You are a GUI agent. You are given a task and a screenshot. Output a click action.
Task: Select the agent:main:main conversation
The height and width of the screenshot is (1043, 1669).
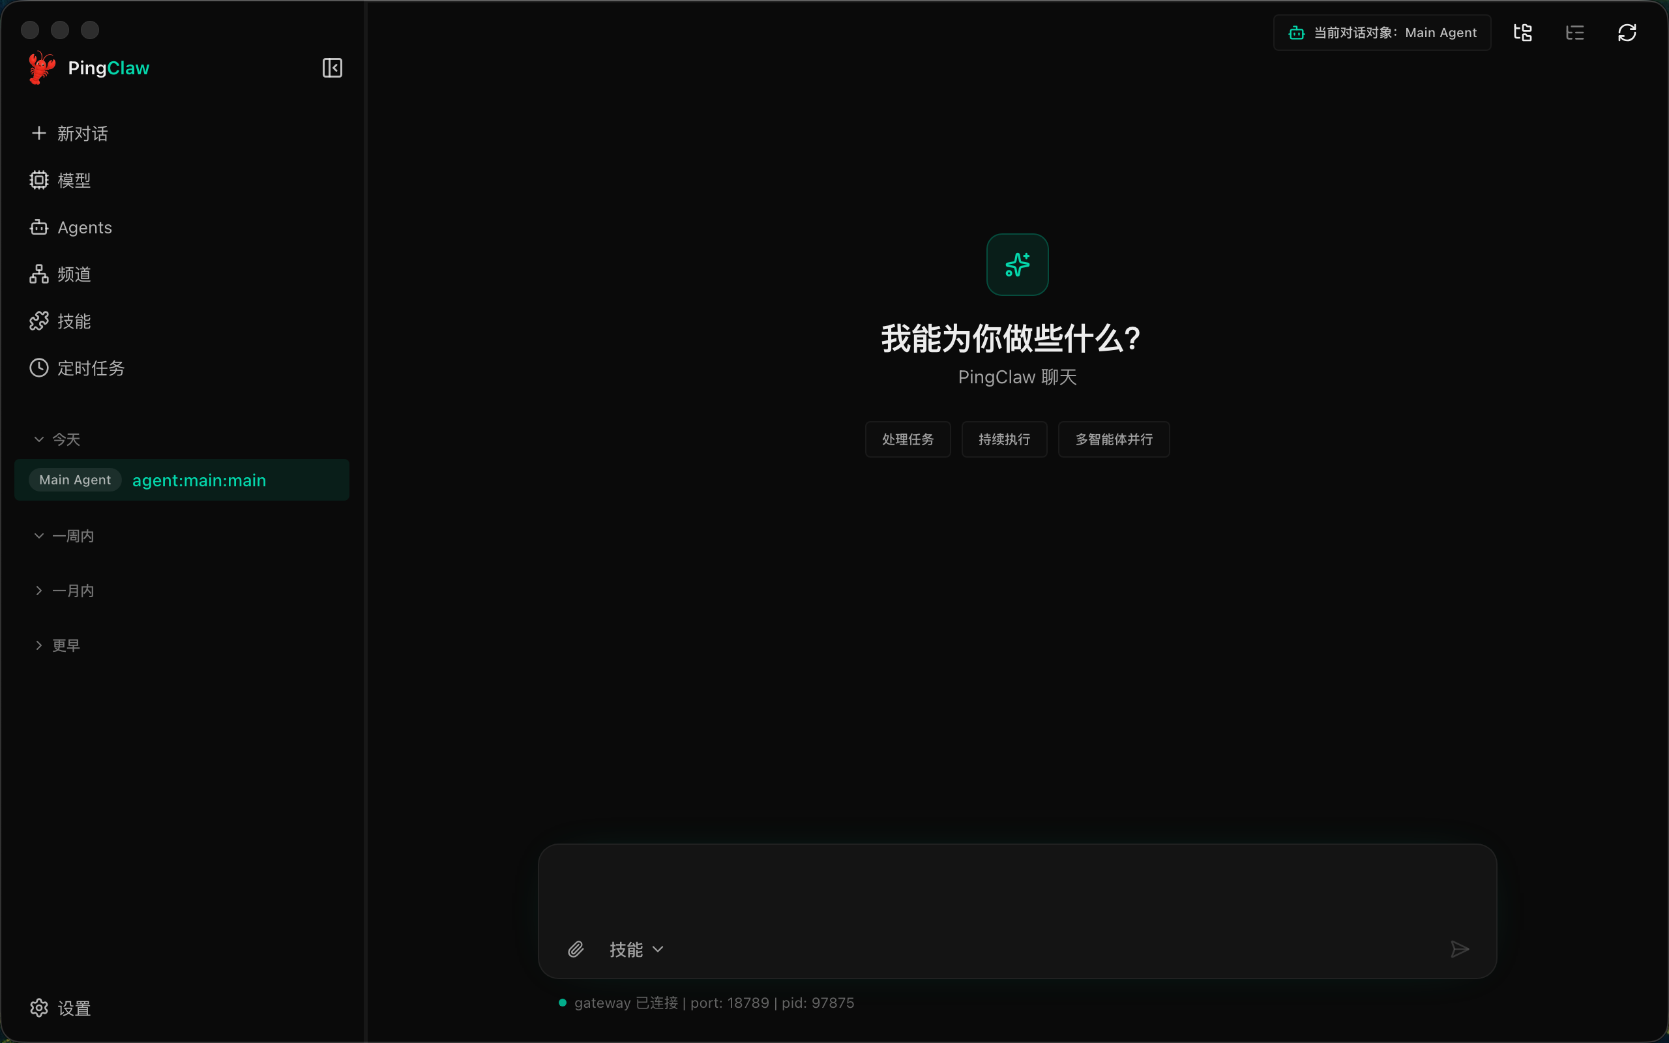click(x=182, y=479)
